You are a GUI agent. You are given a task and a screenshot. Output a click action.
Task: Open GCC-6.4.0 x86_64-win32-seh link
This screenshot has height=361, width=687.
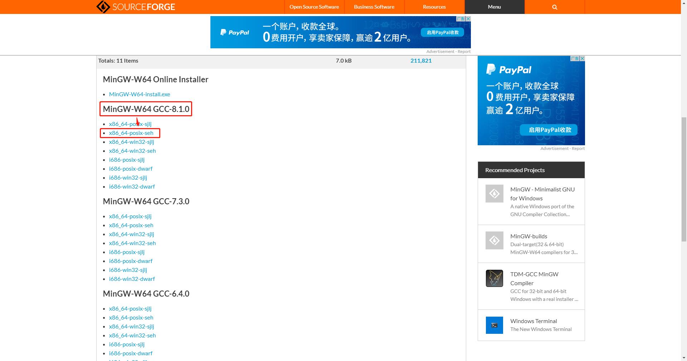[132, 335]
